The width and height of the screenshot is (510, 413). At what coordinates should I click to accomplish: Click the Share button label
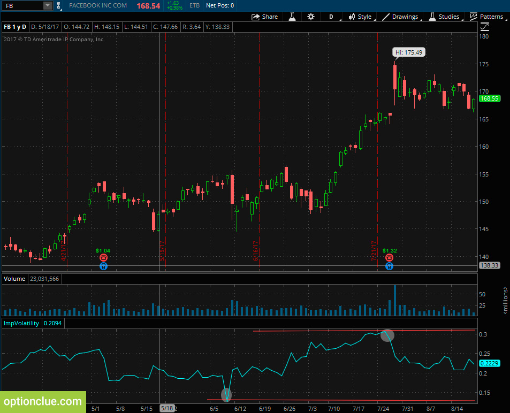click(x=270, y=17)
